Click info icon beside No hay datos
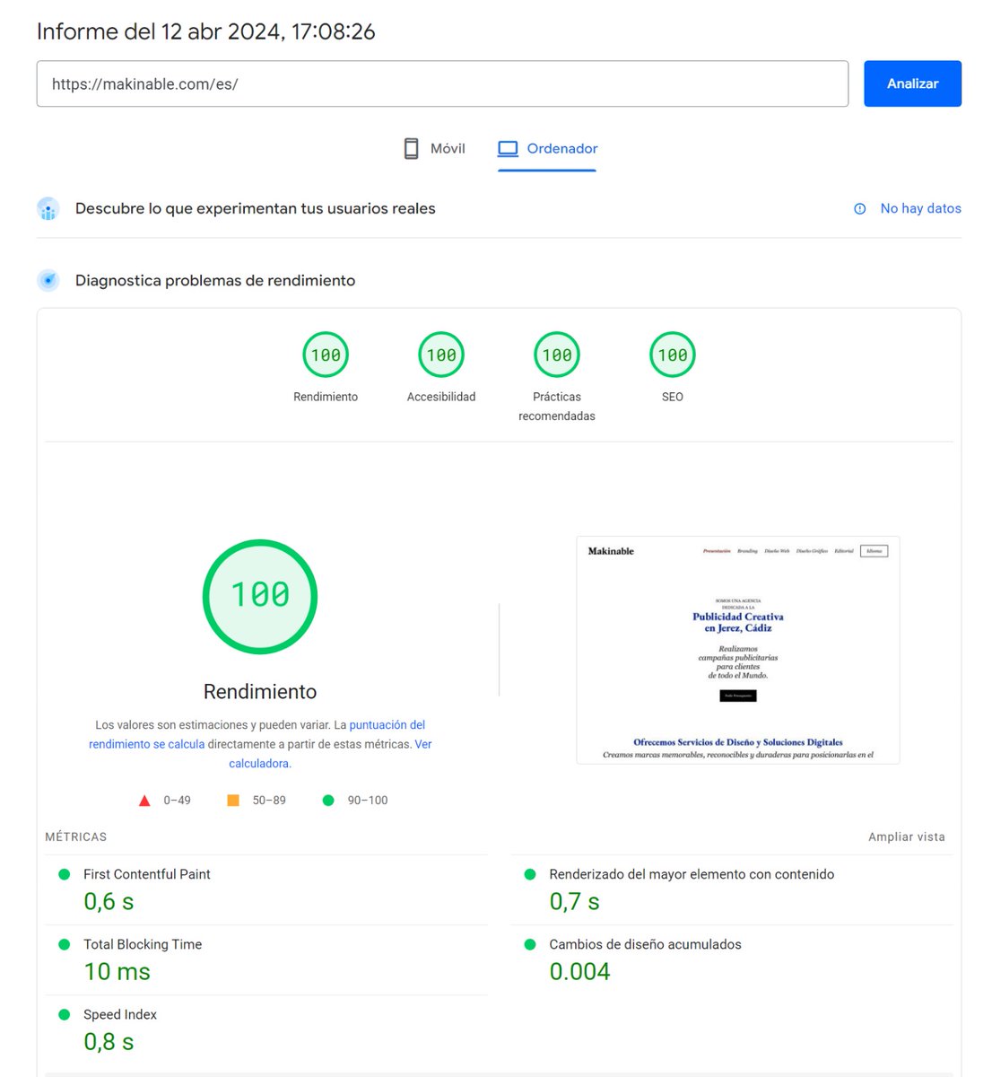Image resolution: width=992 pixels, height=1077 pixels. [860, 208]
